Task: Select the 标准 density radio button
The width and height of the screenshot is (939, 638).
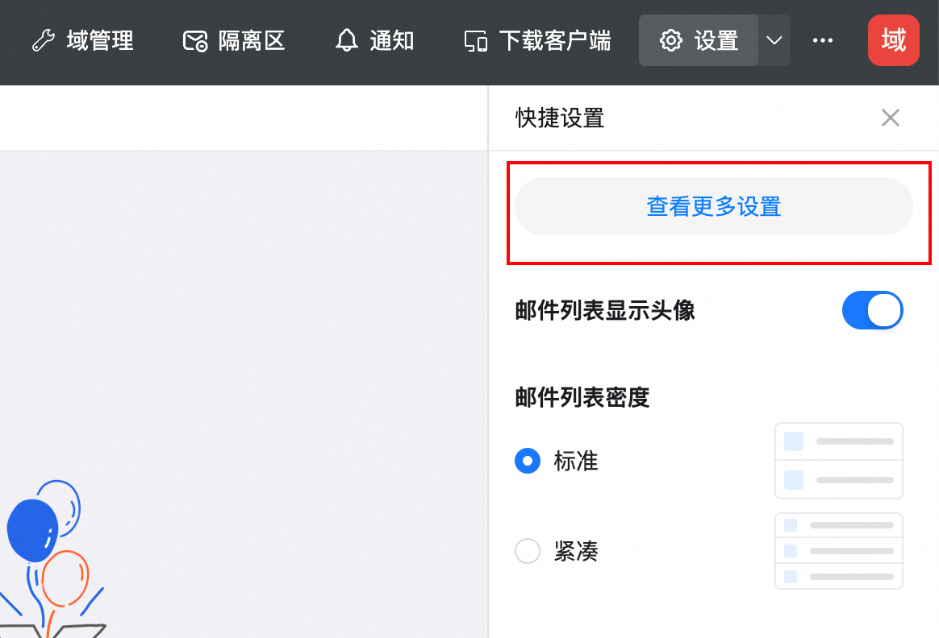Action: [528, 462]
